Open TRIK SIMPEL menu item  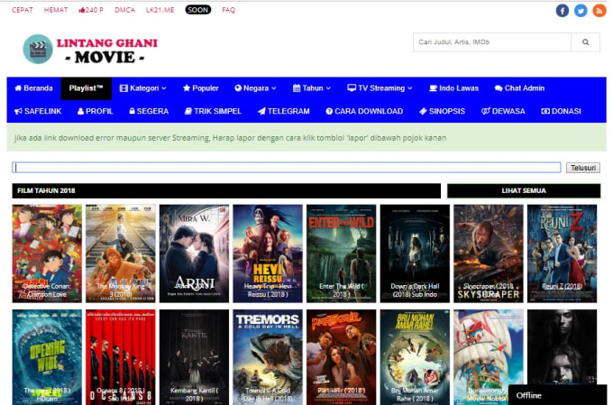click(x=213, y=112)
